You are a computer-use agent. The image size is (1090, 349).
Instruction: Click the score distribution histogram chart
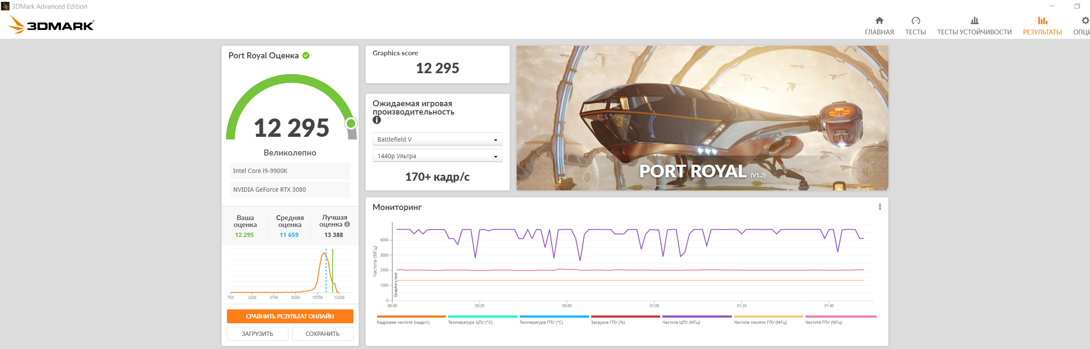(x=290, y=274)
